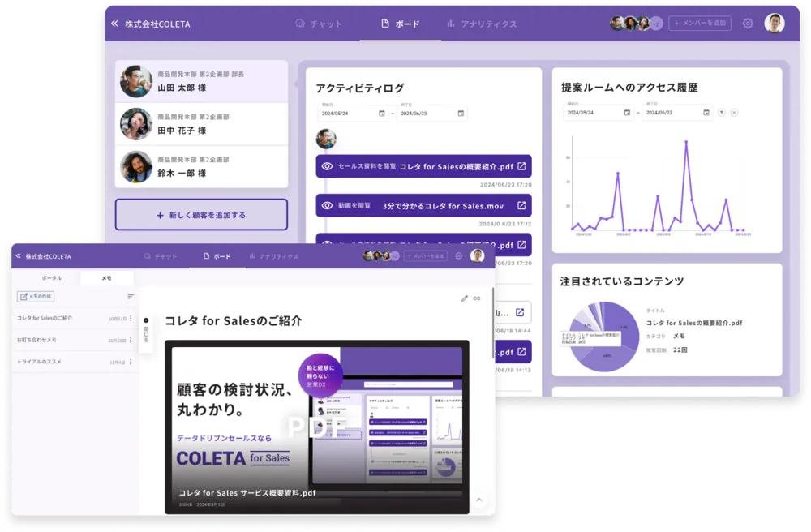Open the コレタ for Salesのご紹介 memo in the list
This screenshot has width=811, height=532.
75,318
